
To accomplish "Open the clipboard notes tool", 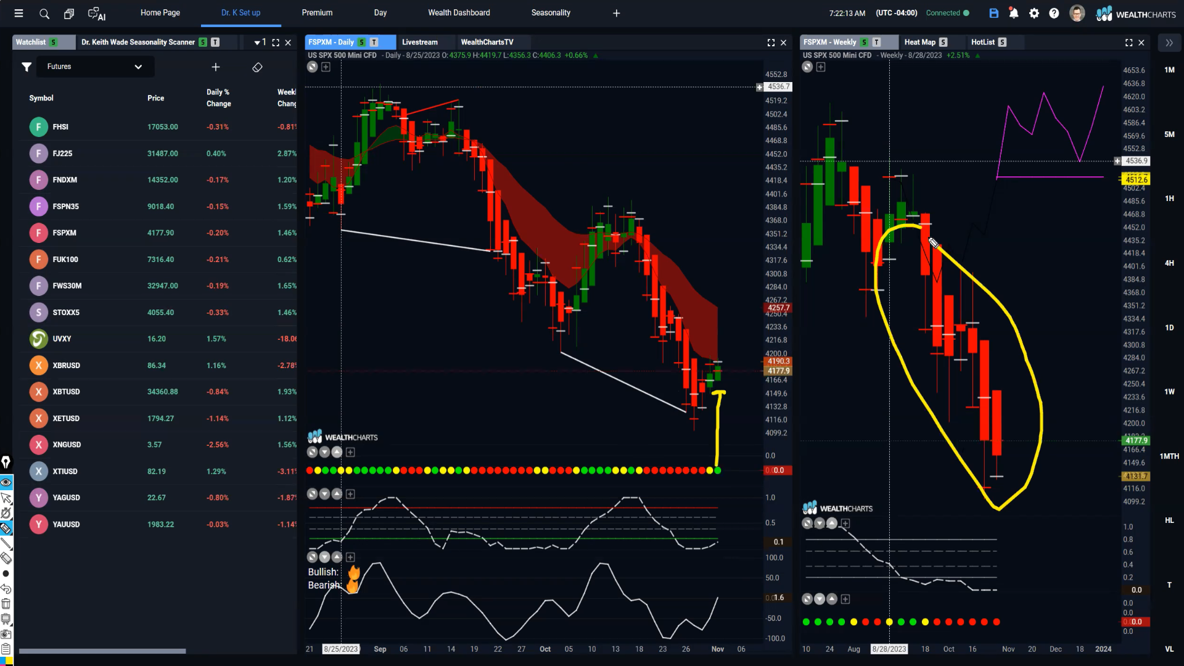I will (x=6, y=649).
